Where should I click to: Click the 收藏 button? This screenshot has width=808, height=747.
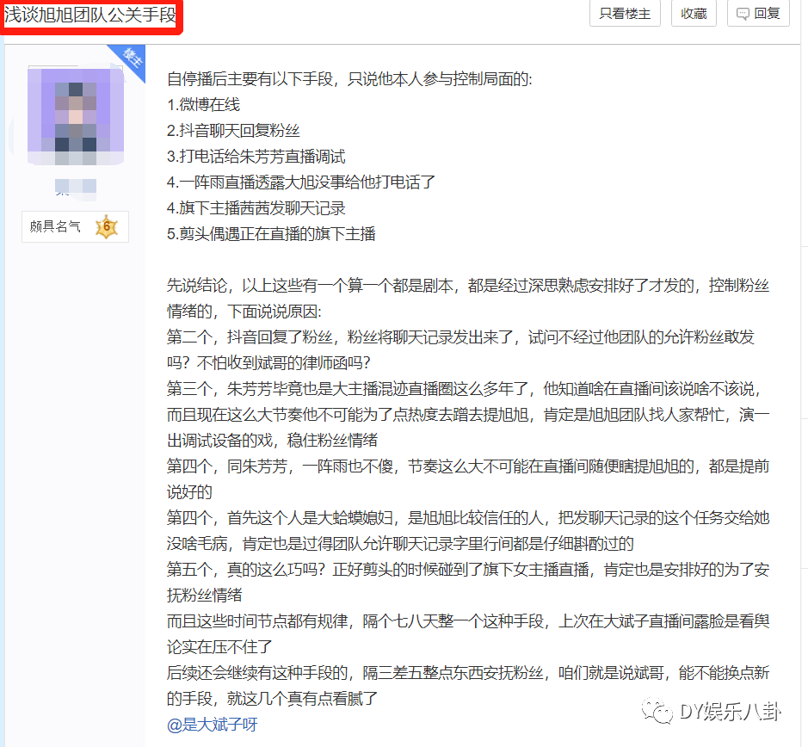[x=694, y=14]
